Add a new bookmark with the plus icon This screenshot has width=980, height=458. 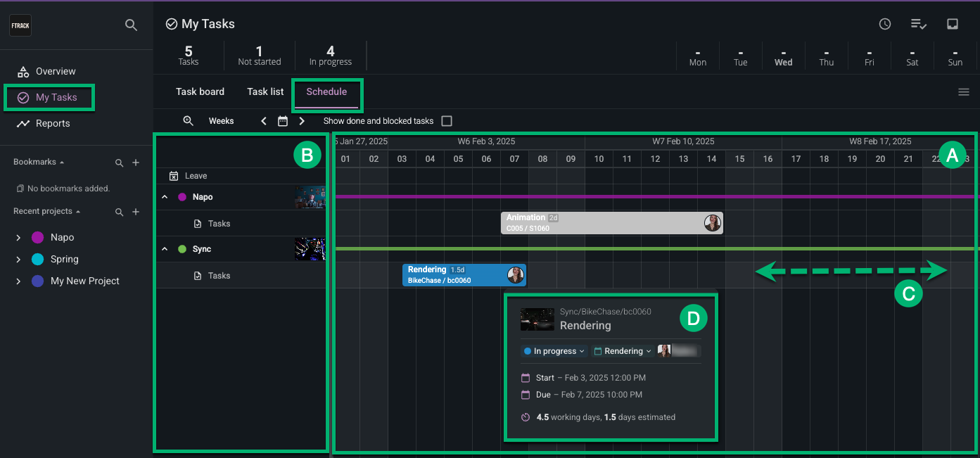pos(136,162)
